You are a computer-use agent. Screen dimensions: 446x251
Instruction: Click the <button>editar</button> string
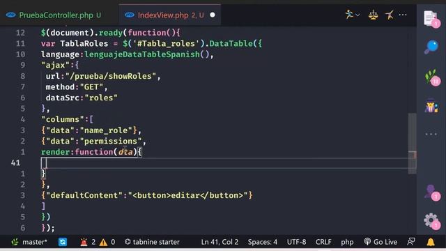(x=187, y=195)
